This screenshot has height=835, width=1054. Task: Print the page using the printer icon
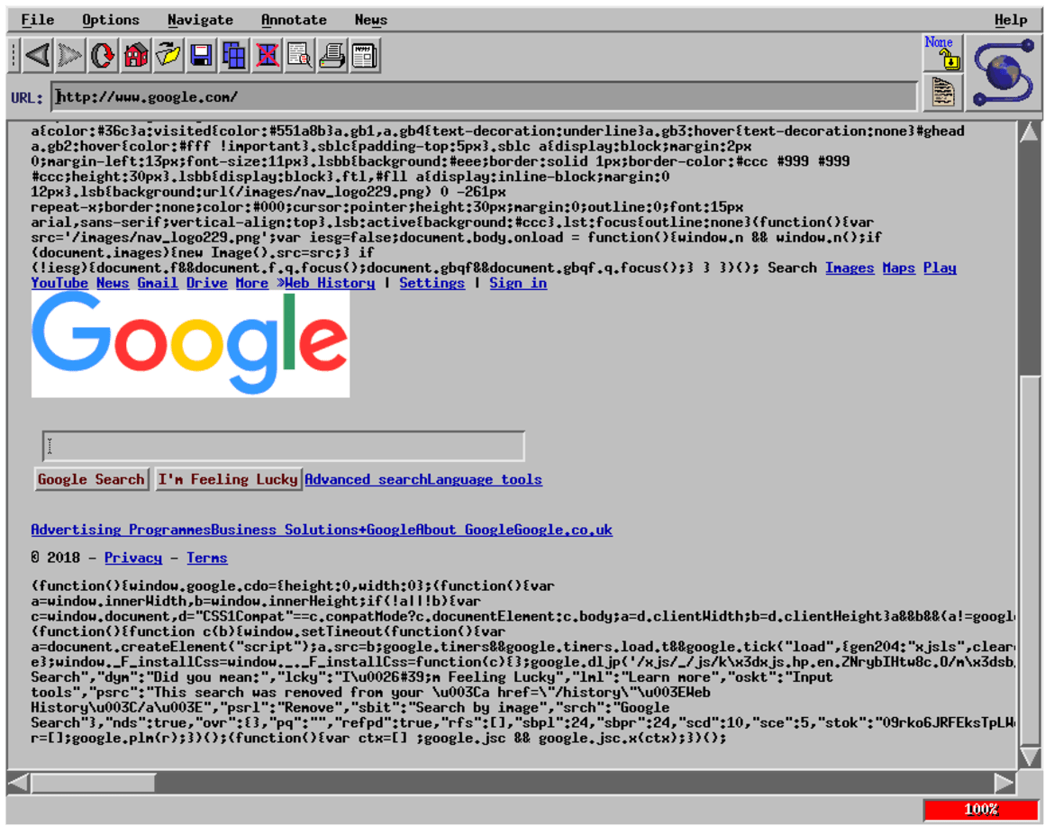[x=332, y=55]
